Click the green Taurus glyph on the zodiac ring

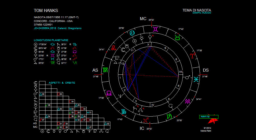pyautogui.click(x=178, y=37)
